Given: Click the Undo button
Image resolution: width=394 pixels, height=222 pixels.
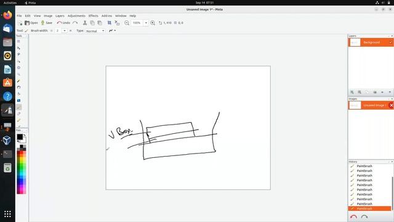Looking at the screenshot, I should pyautogui.click(x=63, y=23).
